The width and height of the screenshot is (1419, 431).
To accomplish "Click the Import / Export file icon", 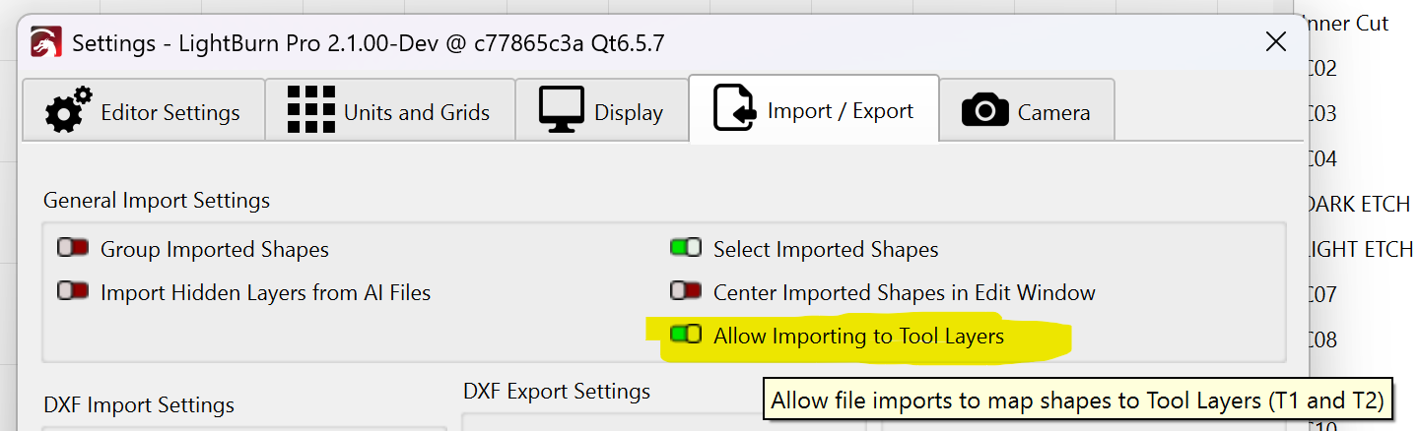I will click(x=734, y=110).
